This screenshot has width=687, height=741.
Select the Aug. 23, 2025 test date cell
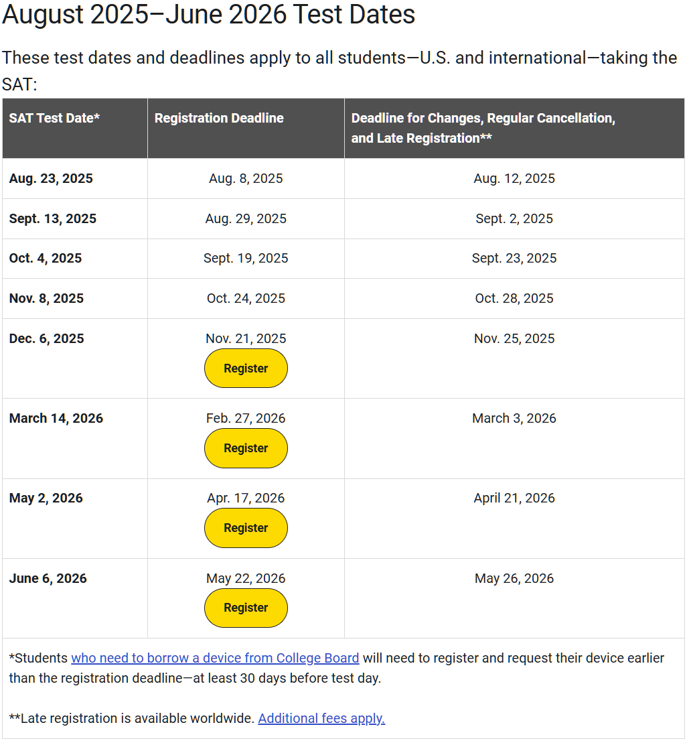[x=51, y=179]
